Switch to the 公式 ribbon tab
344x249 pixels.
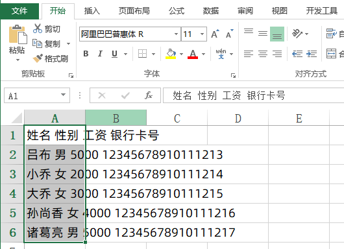[177, 10]
